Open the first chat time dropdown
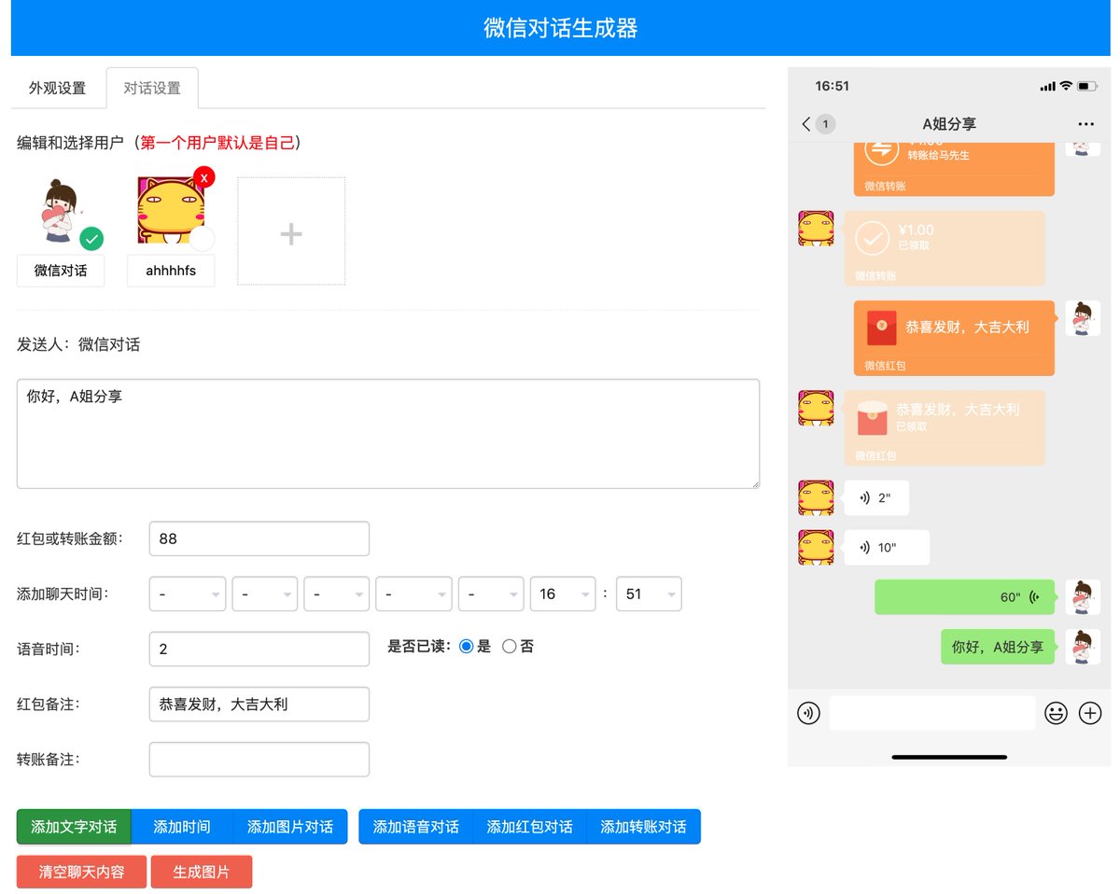This screenshot has width=1120, height=894. [188, 594]
